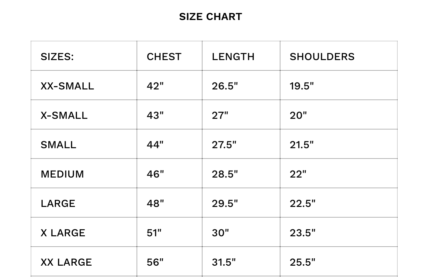Select the SMALL size row label
The height and width of the screenshot is (277, 423).
[58, 145]
